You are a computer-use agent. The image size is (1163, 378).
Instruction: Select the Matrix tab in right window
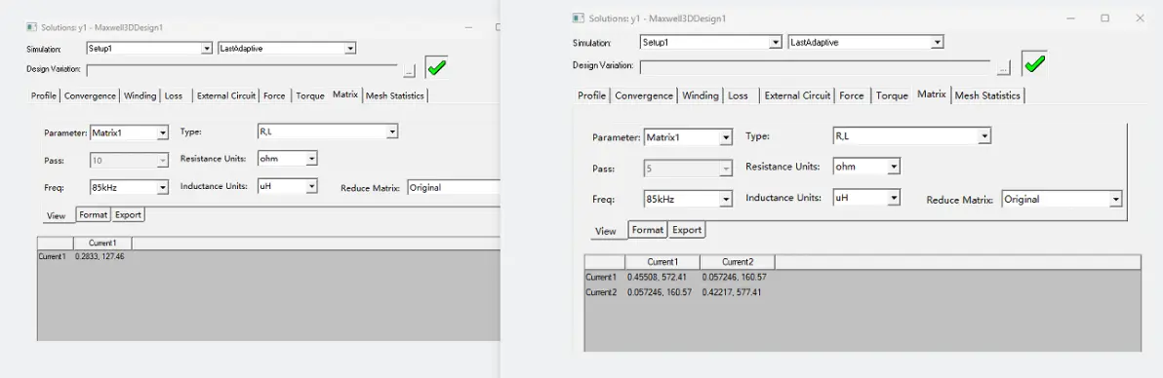pos(932,94)
